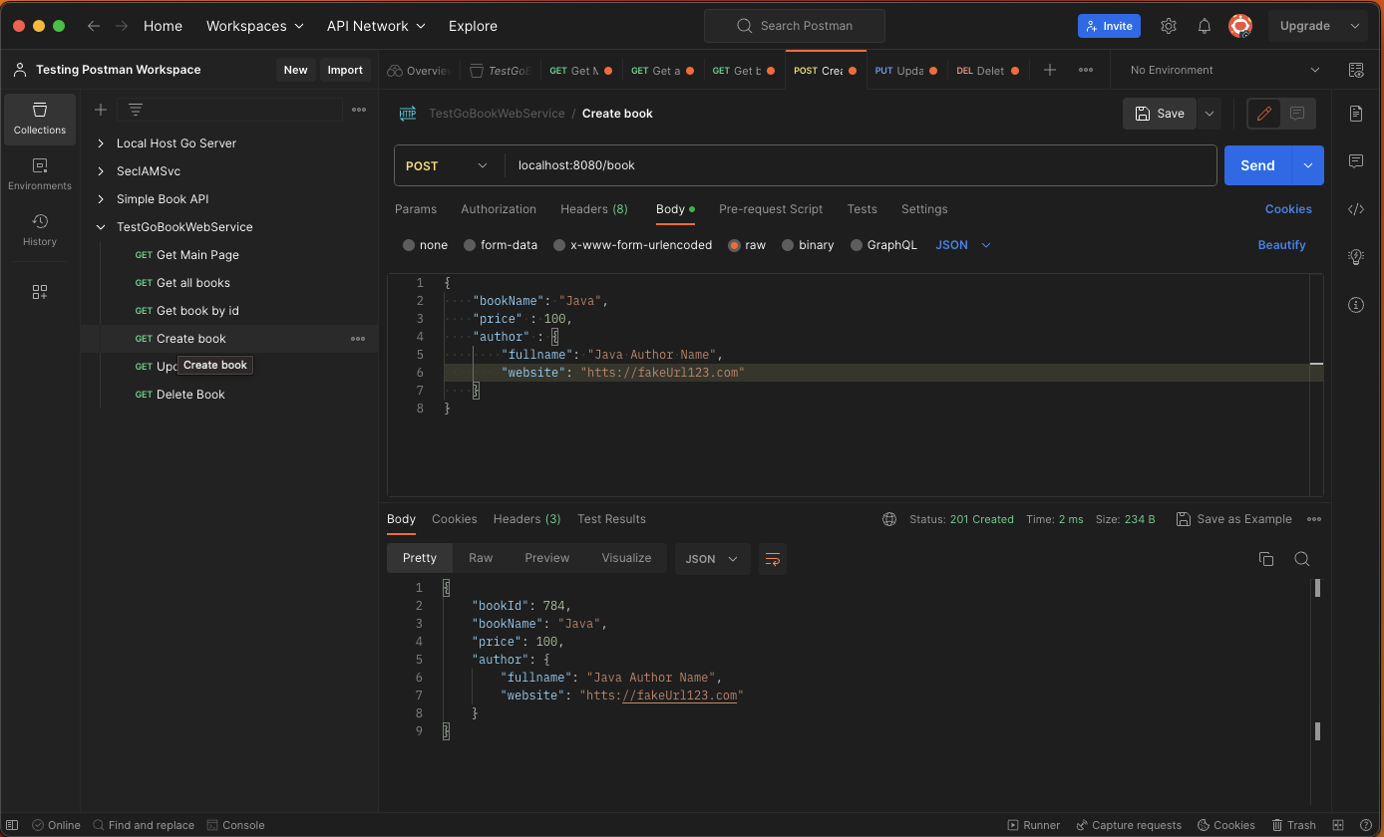Select the 'x-www-form-urlencoded' radio button

pyautogui.click(x=559, y=245)
